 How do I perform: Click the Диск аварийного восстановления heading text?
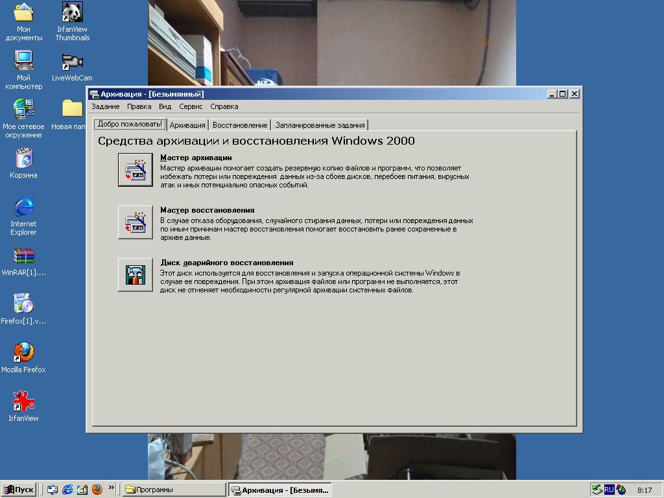[x=226, y=263]
